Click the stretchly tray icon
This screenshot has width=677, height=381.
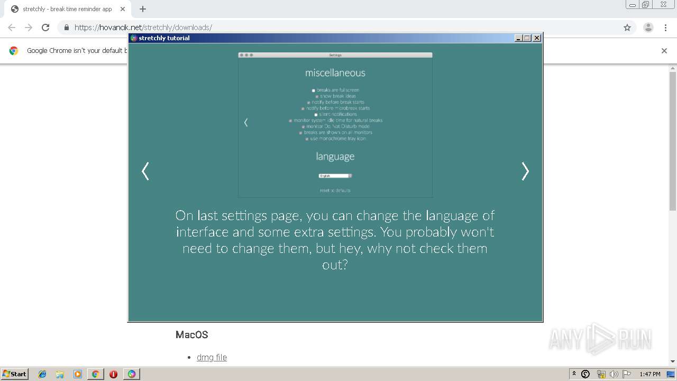tap(585, 374)
